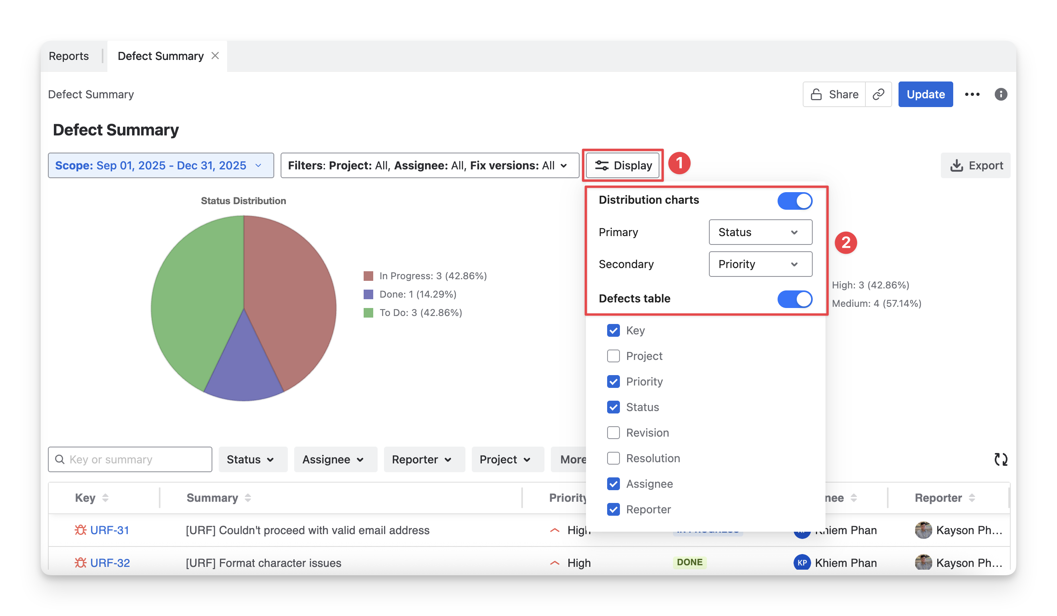Click the Key column sort arrows
1057x616 pixels.
click(105, 498)
